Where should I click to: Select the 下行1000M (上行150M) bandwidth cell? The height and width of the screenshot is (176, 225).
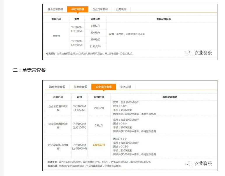click(79, 125)
